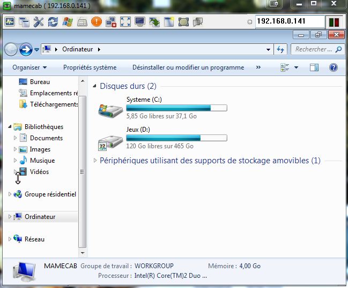Image resolution: width=348 pixels, height=288 pixels.
Task: Click the activity monitor icon in remote toolbar
Action: [10, 22]
